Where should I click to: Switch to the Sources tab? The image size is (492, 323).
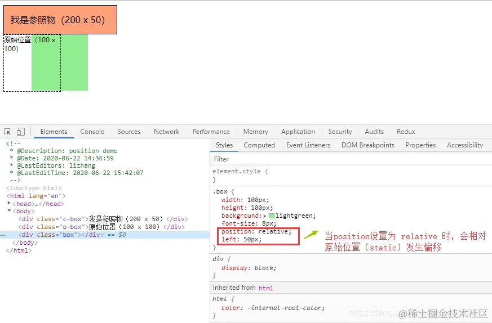(128, 132)
